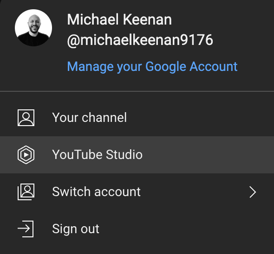This screenshot has width=274, height=254.
Task: Click the @michaelkeenan9176 handle text
Action: [x=140, y=40]
